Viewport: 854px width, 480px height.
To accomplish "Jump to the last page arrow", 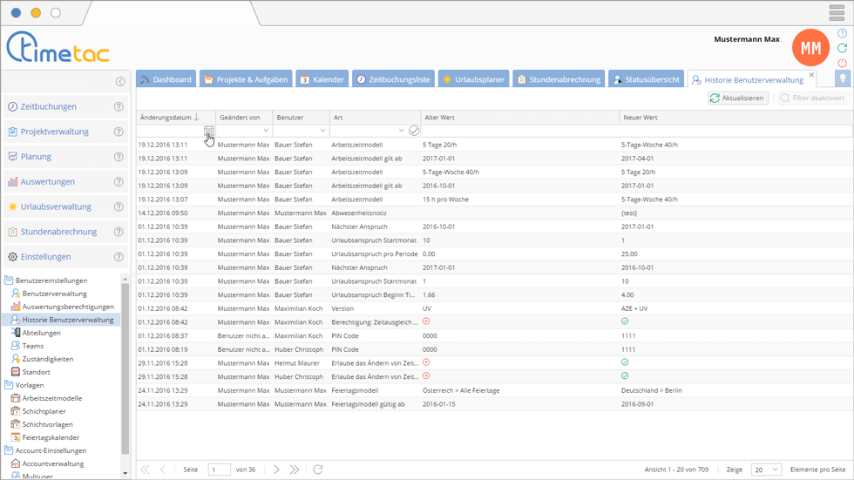I will [295, 470].
